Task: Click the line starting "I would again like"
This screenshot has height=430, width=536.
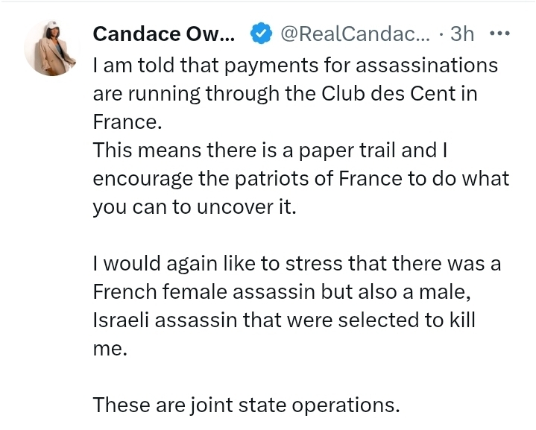Action: 297,264
